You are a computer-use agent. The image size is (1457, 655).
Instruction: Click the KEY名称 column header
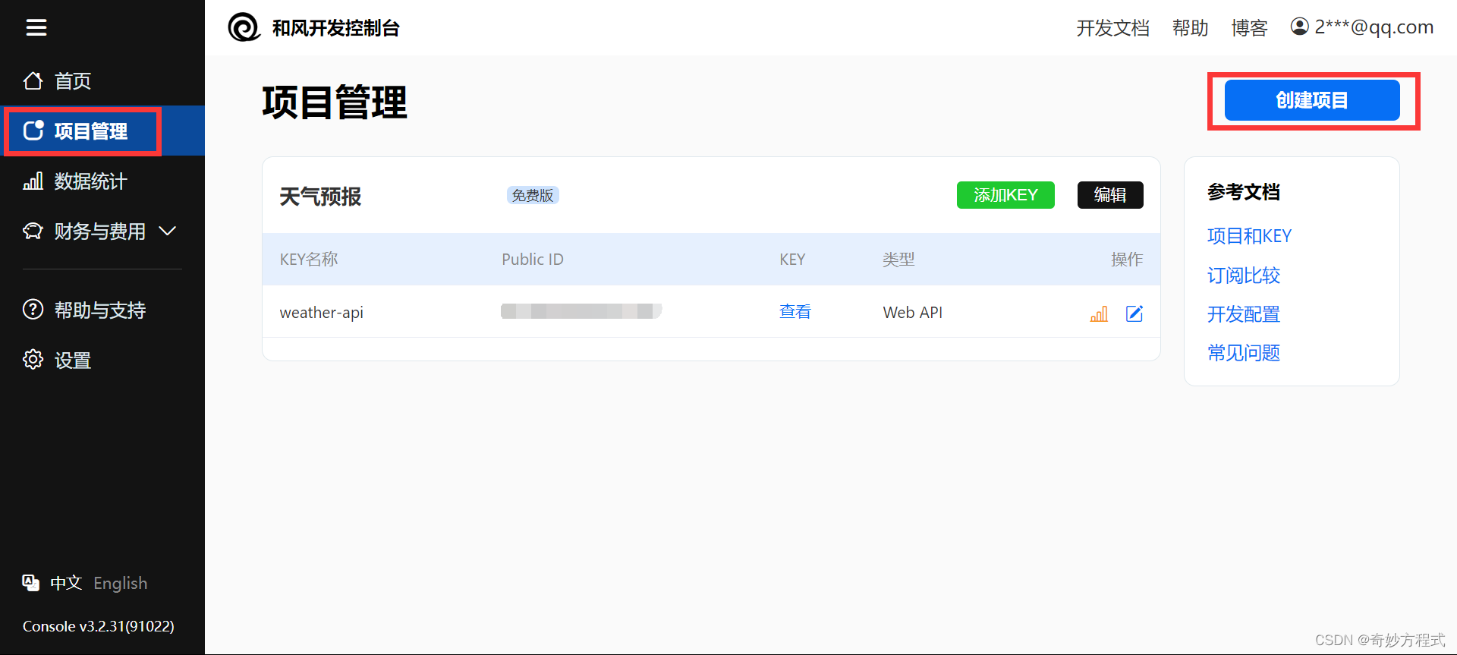309,260
